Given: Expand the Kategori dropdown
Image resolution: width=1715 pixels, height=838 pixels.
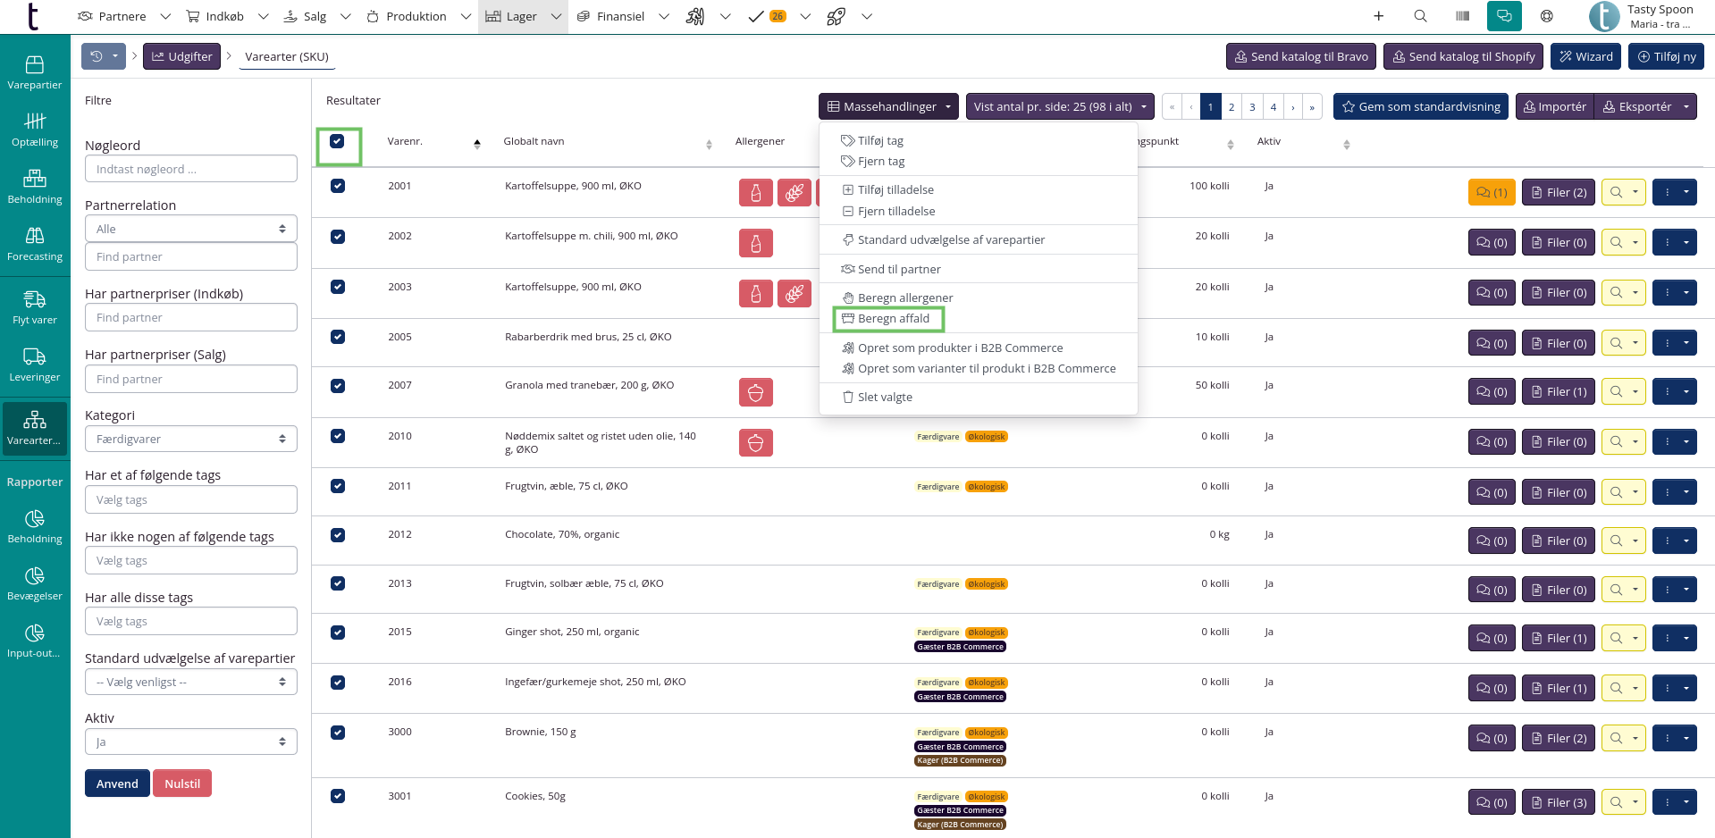Looking at the screenshot, I should pos(190,439).
